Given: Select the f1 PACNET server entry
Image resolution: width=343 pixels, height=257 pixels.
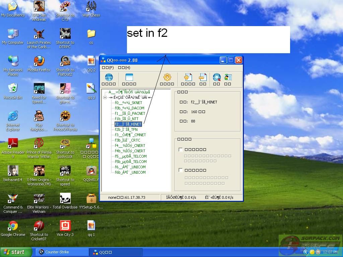Looking at the screenshot, I should [x=130, y=113].
